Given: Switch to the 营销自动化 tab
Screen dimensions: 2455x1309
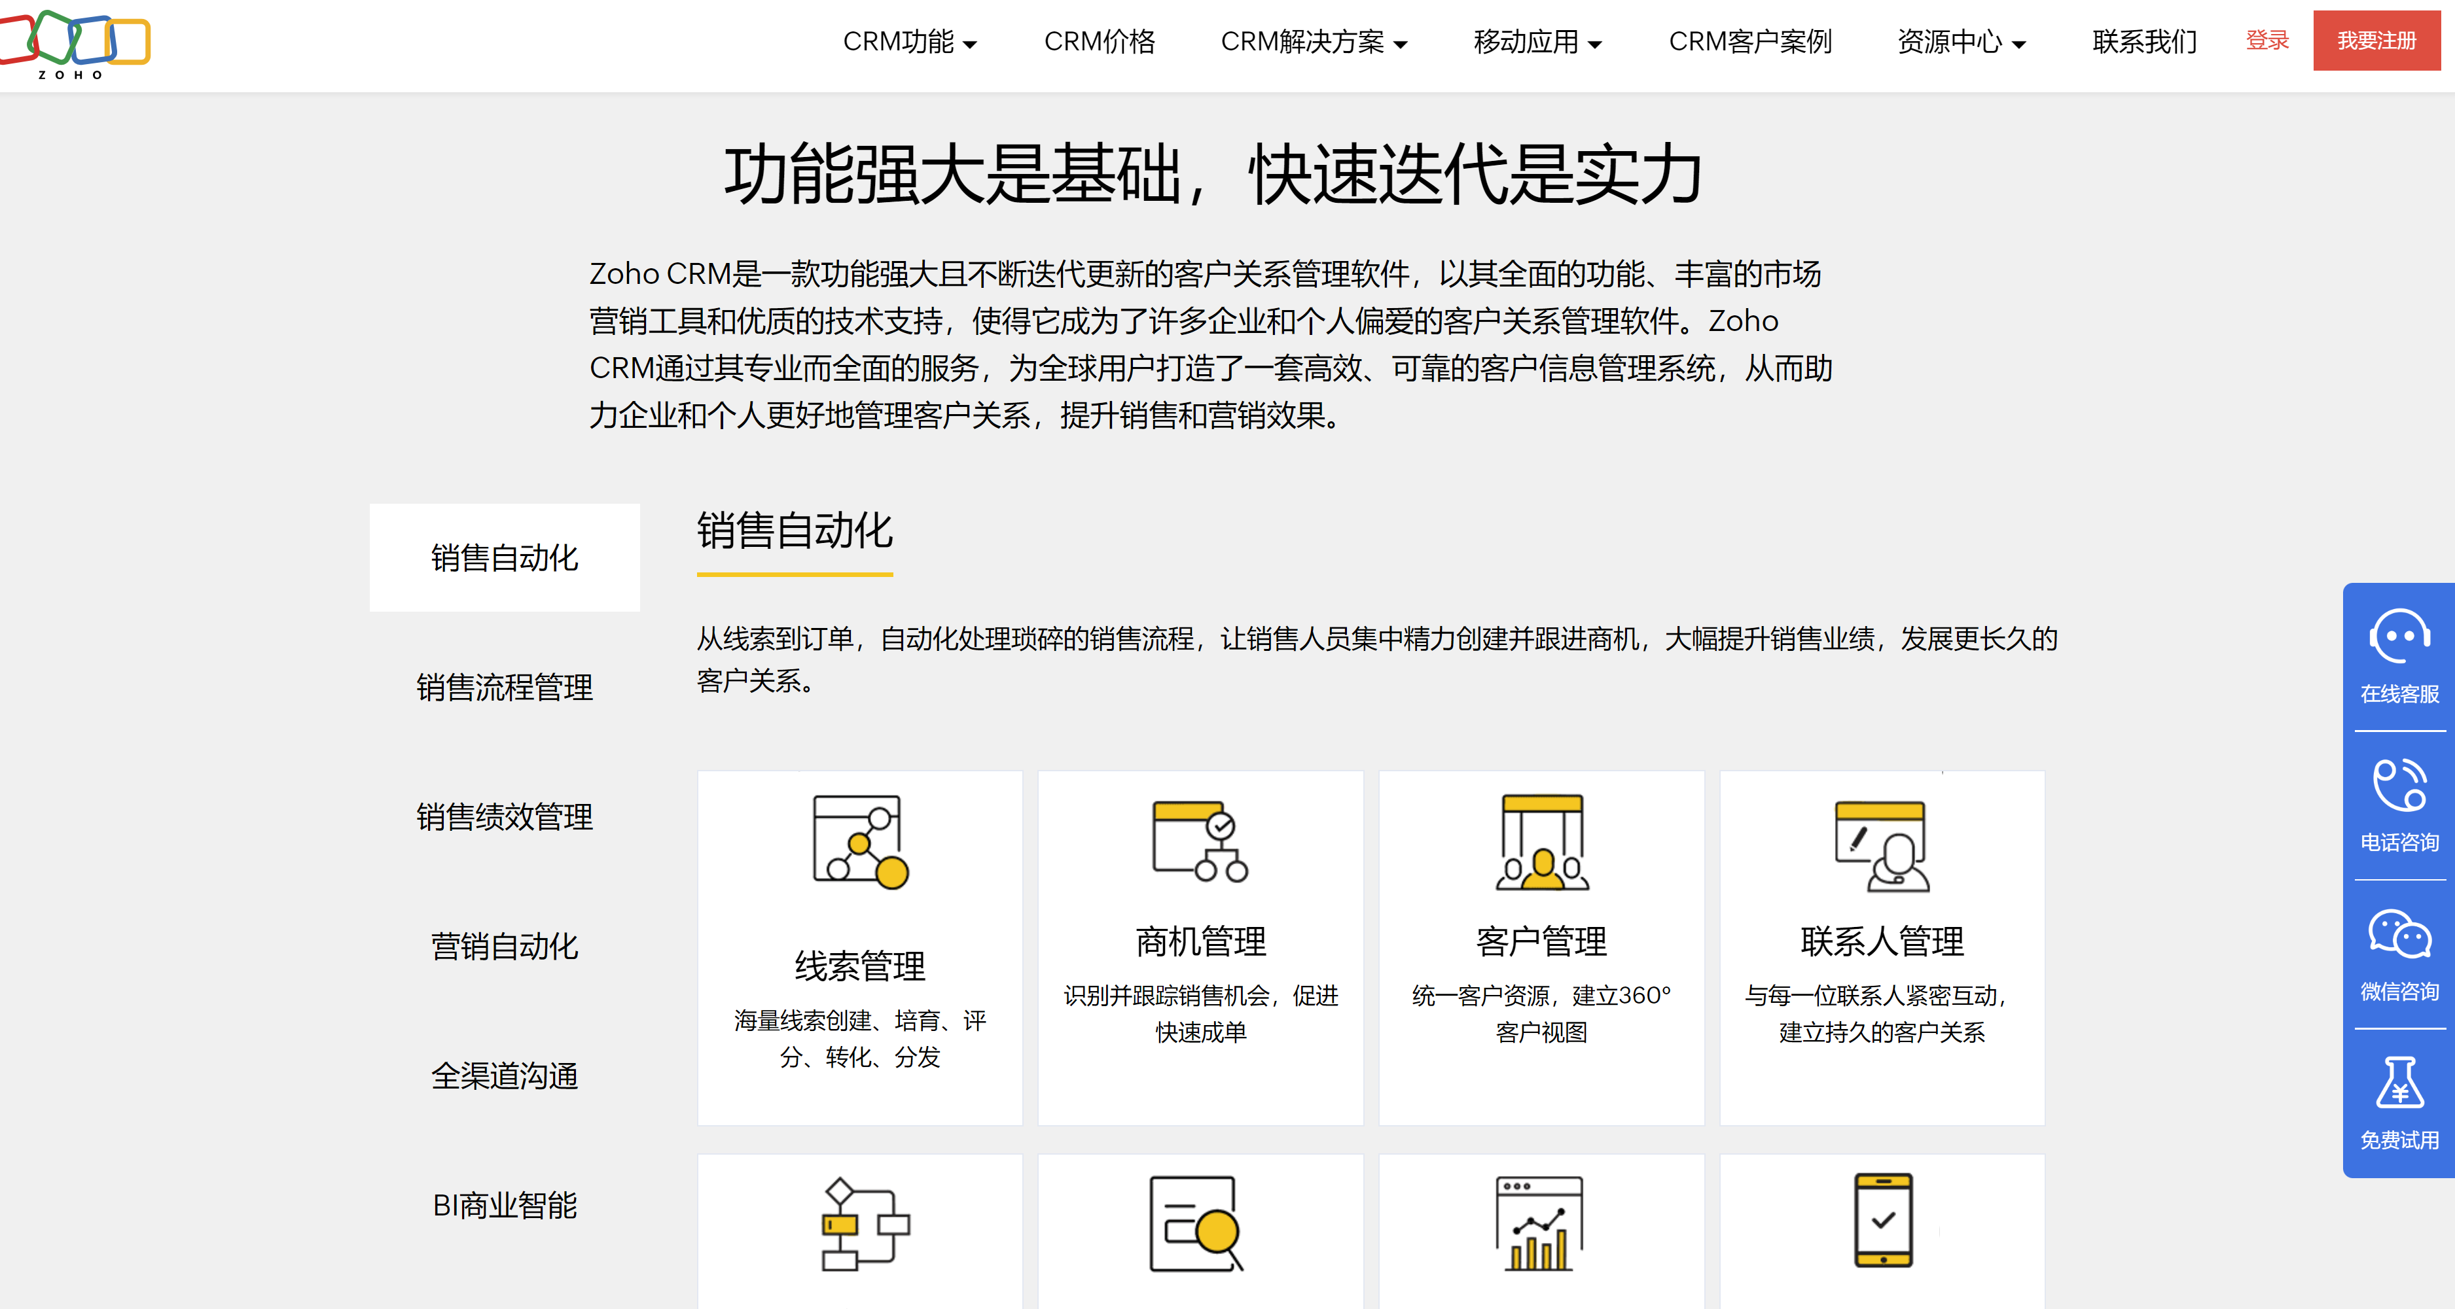Looking at the screenshot, I should pyautogui.click(x=504, y=947).
